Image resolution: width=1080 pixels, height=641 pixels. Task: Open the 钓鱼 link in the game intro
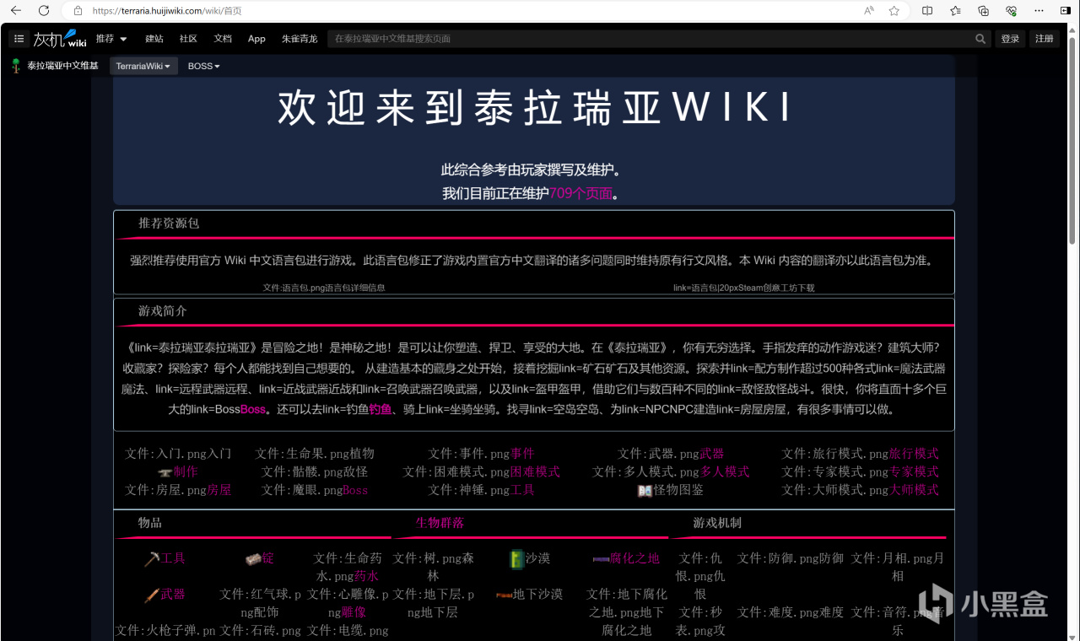(381, 409)
